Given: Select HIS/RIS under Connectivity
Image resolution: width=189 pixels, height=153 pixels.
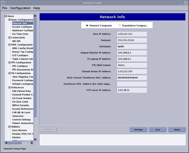Looking at the screenshot, I should pos(16,41).
